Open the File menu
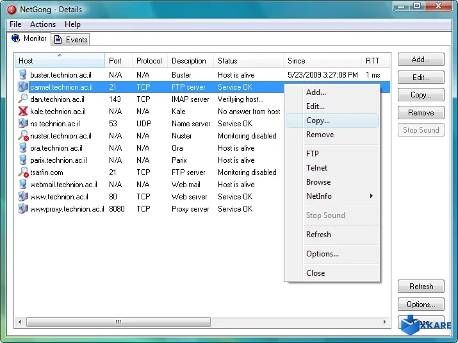The image size is (458, 343). (x=15, y=24)
